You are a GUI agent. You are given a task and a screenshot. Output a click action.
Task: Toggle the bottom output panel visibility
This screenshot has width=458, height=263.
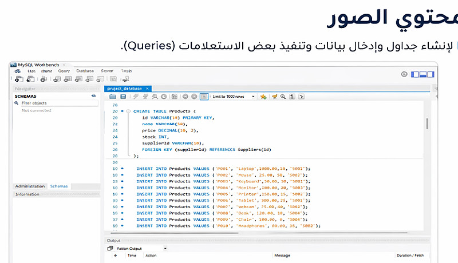point(423,74)
